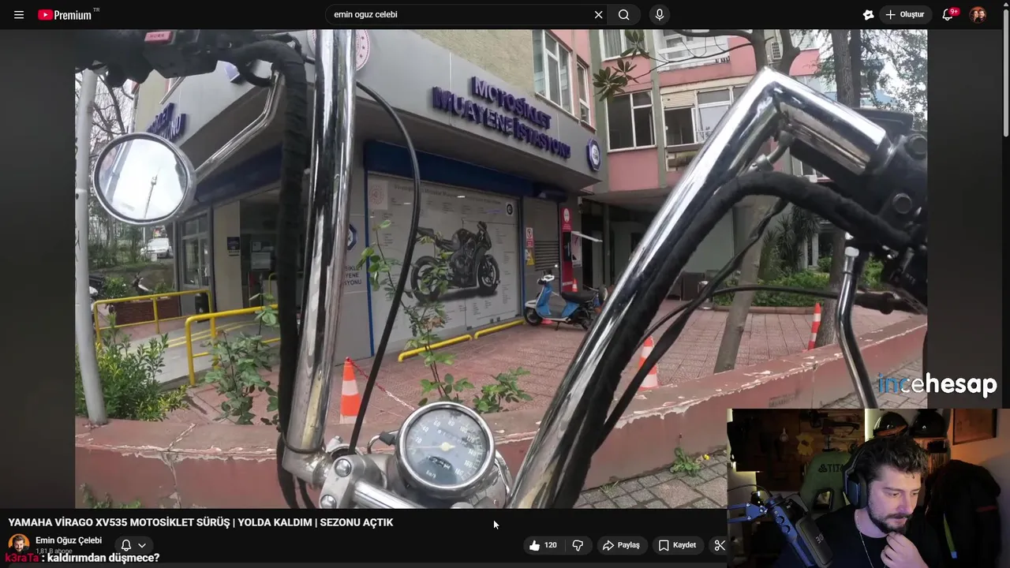Open the Emin Oğuz Çelebi channel name link
1010x568 pixels.
pos(69,540)
